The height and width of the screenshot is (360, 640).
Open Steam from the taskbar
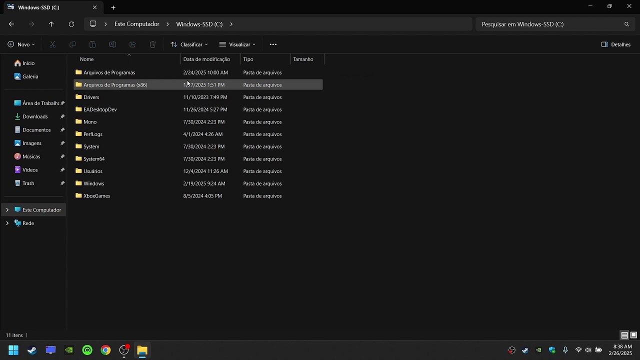point(32,350)
